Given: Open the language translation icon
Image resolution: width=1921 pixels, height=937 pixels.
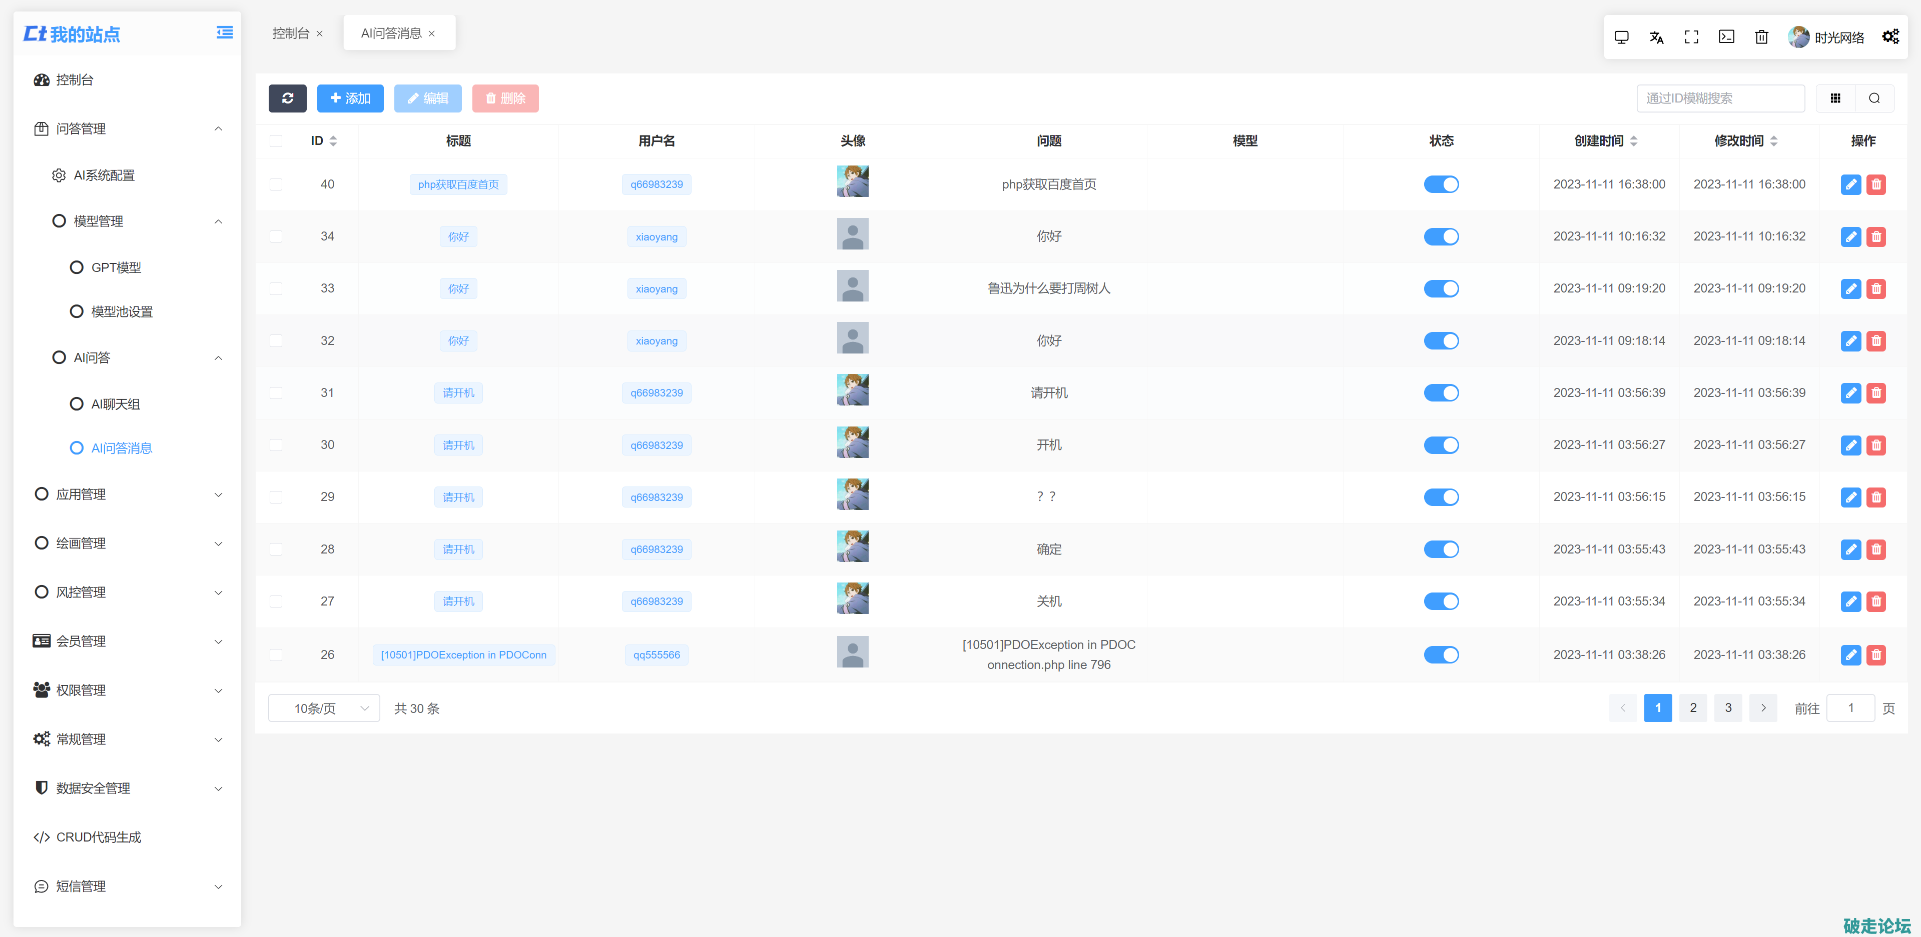Looking at the screenshot, I should coord(1656,37).
